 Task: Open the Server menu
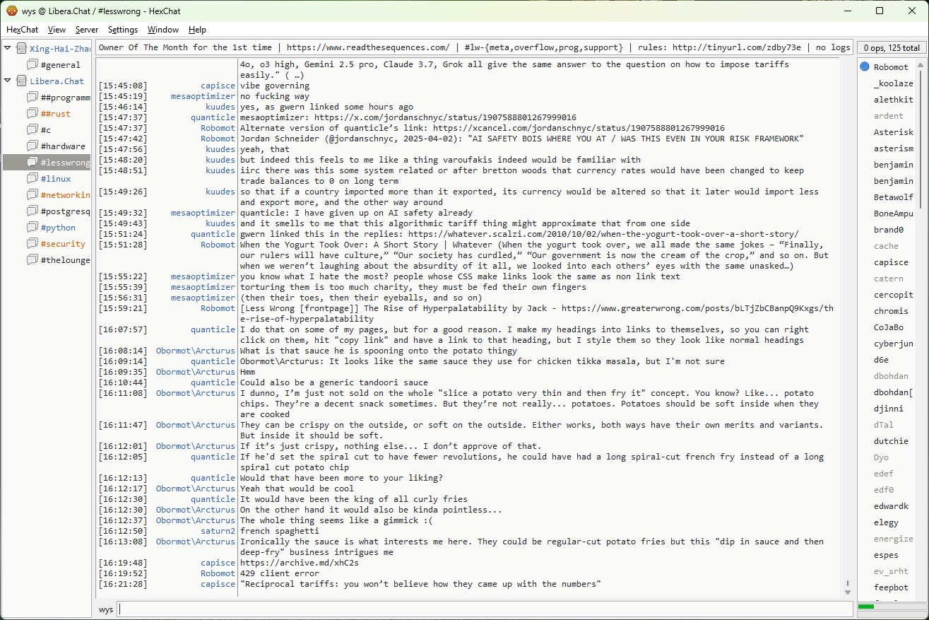87,30
